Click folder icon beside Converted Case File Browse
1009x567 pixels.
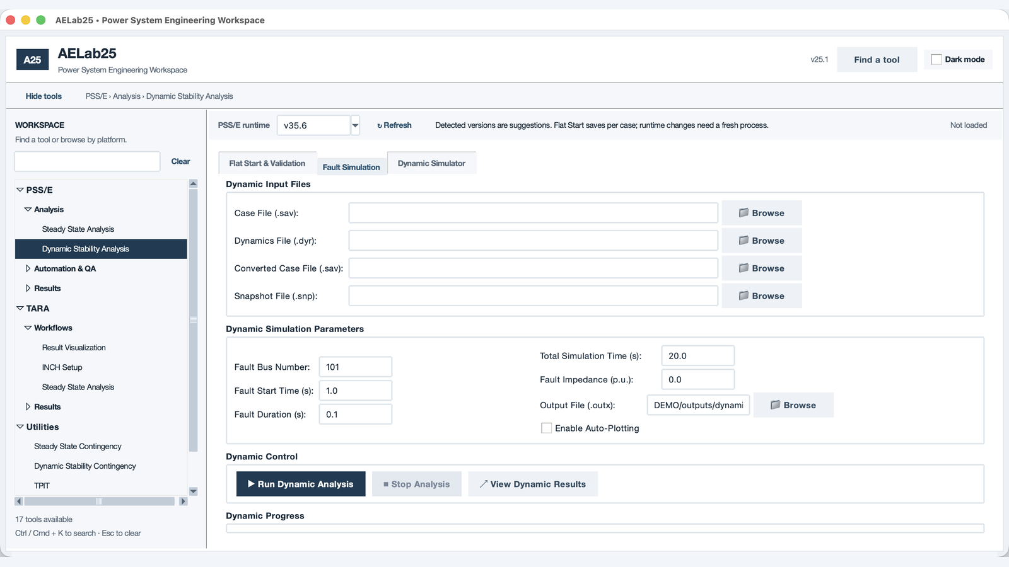(x=744, y=268)
